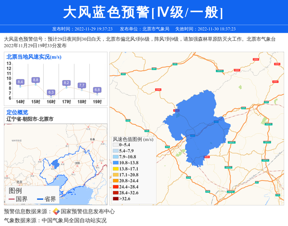
Task: Click the blue 省界 line sample in legend
Action: click(40, 199)
